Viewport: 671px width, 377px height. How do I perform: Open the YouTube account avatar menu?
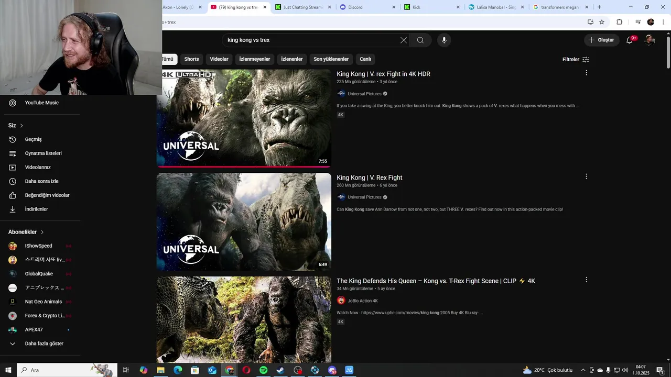[650, 40]
